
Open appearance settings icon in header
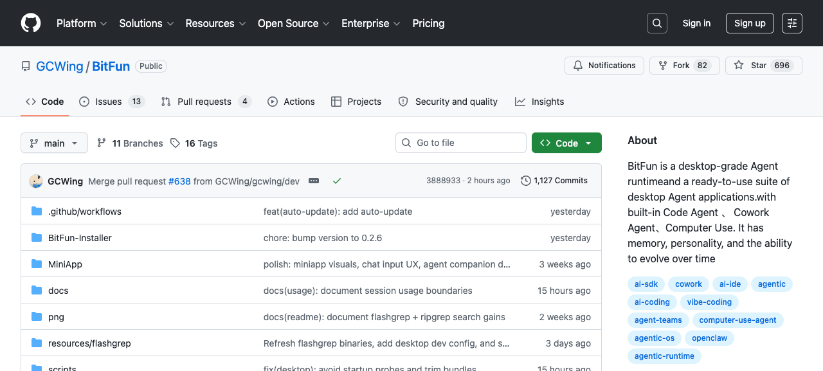pos(792,23)
